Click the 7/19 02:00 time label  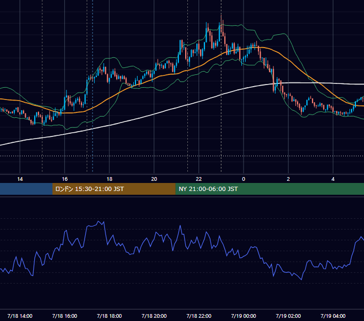[289, 316]
